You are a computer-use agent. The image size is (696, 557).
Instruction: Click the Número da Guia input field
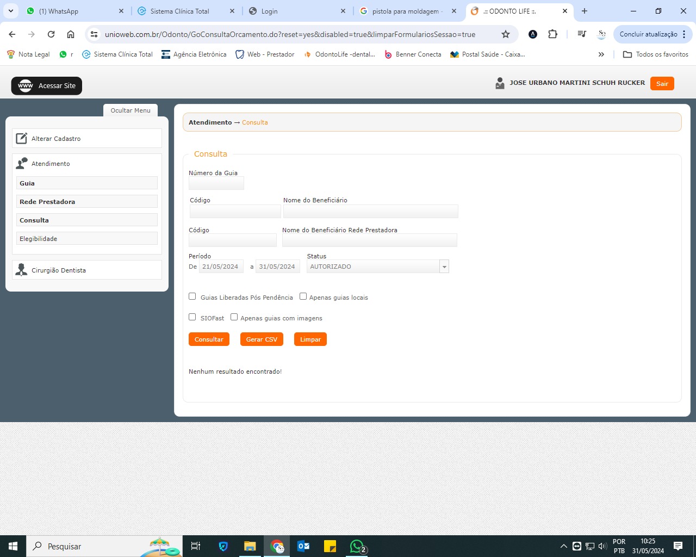pyautogui.click(x=216, y=183)
